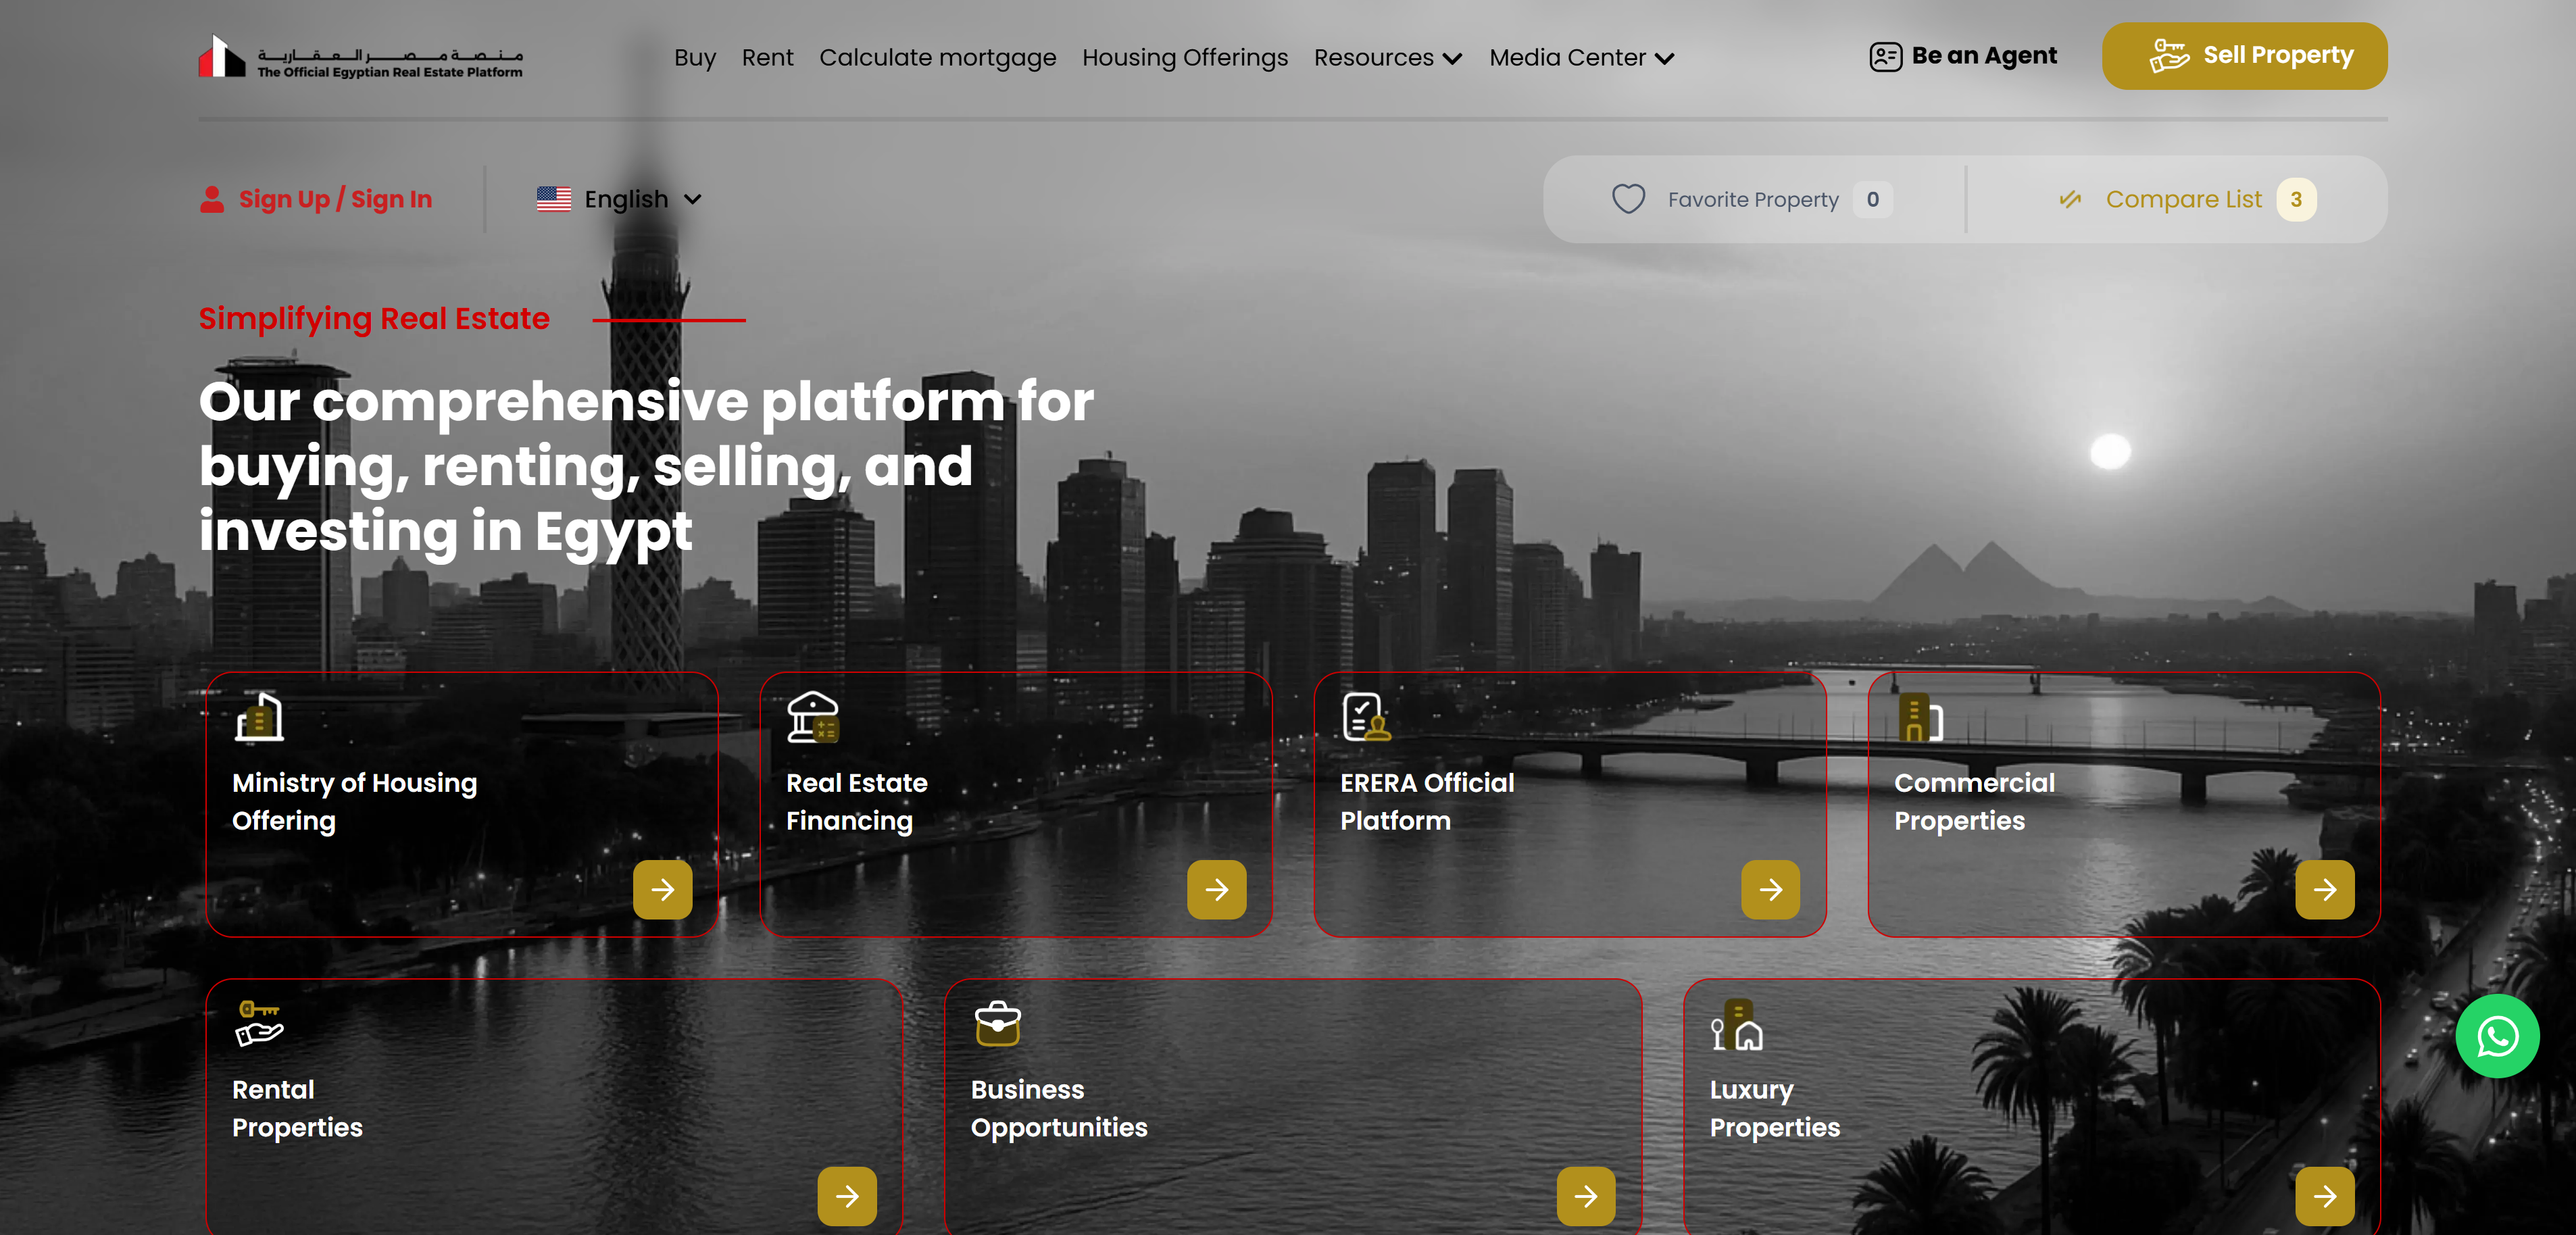Click the Luxury Properties arrow icon

click(x=2325, y=1196)
